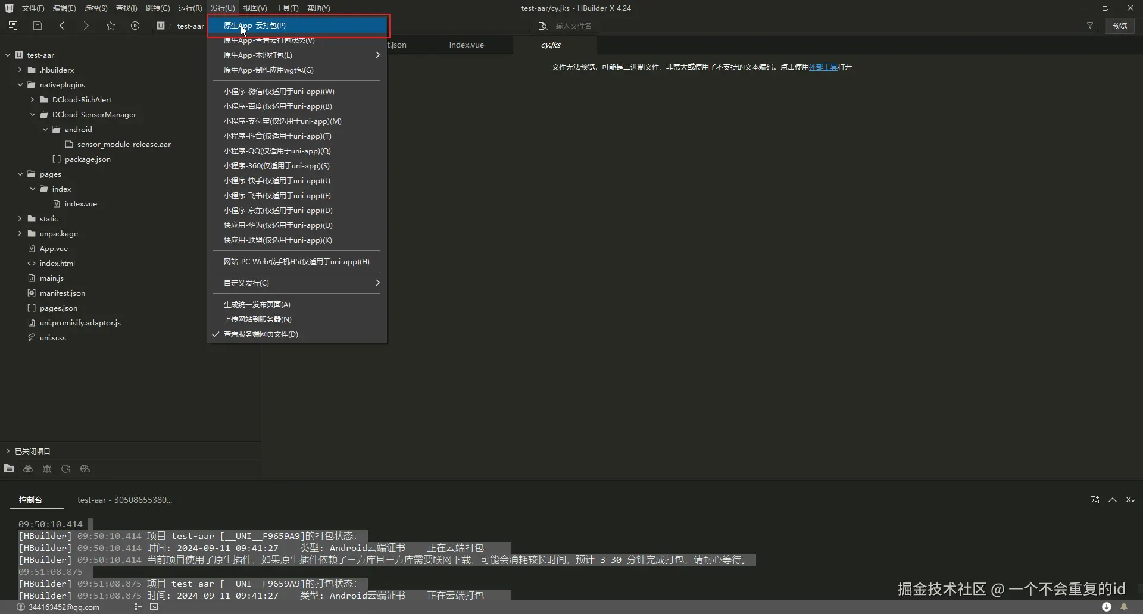Switch to the cy.jks editor tab
The width and height of the screenshot is (1143, 614).
551,45
